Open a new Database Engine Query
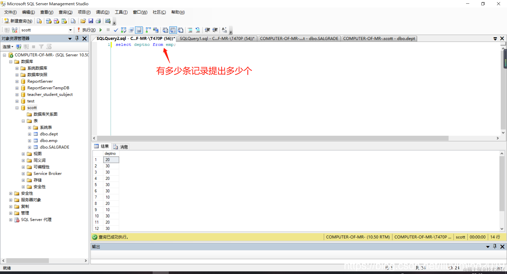Screen dimensions: 507x274 (x=39, y=21)
